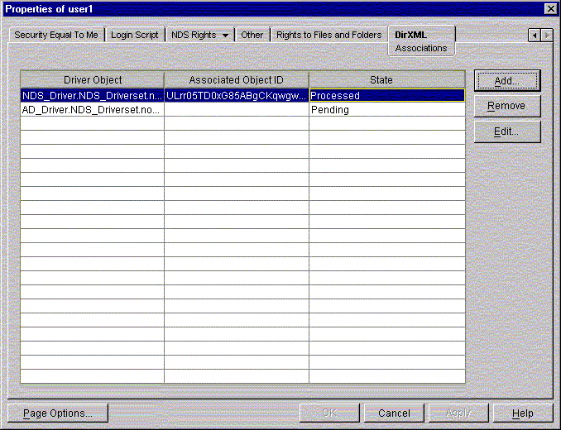Click the ULrr05TD0xG85ABgCKqwgw object ID cell

(236, 95)
